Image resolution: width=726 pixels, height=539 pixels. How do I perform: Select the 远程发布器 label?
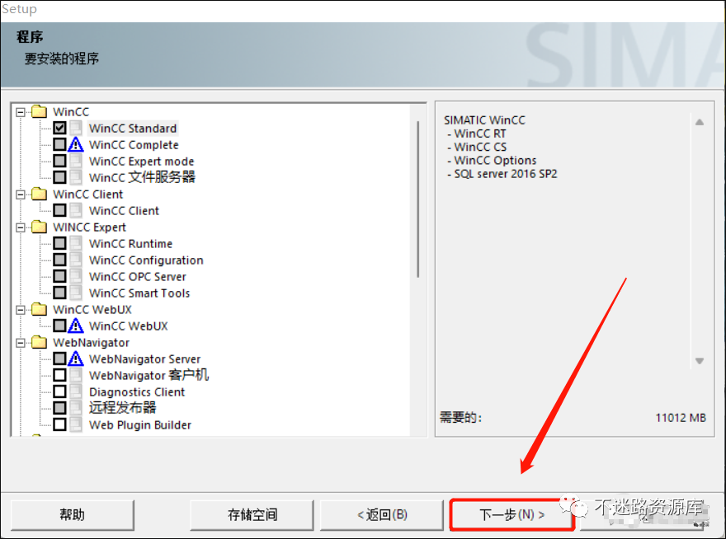(123, 408)
